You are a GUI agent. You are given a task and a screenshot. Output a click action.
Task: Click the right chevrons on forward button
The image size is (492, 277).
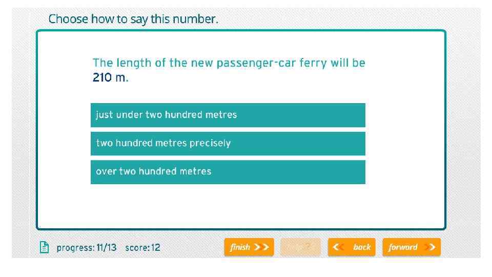coord(432,247)
